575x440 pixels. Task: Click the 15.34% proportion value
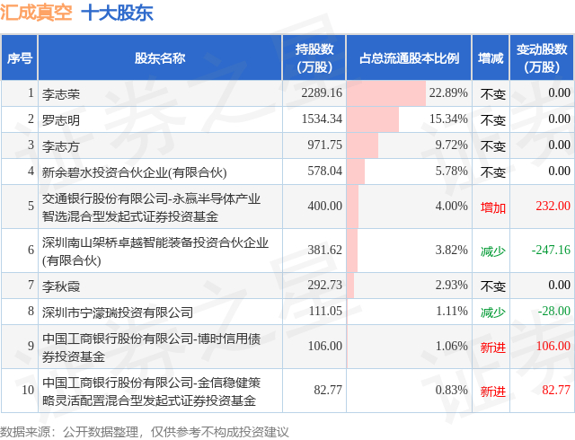point(448,119)
